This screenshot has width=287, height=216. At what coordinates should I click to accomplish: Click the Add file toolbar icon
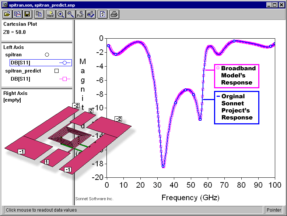tap(17, 14)
